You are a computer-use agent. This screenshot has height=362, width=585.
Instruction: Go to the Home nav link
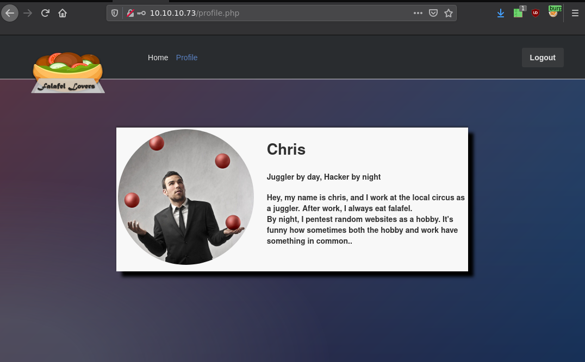click(x=158, y=58)
